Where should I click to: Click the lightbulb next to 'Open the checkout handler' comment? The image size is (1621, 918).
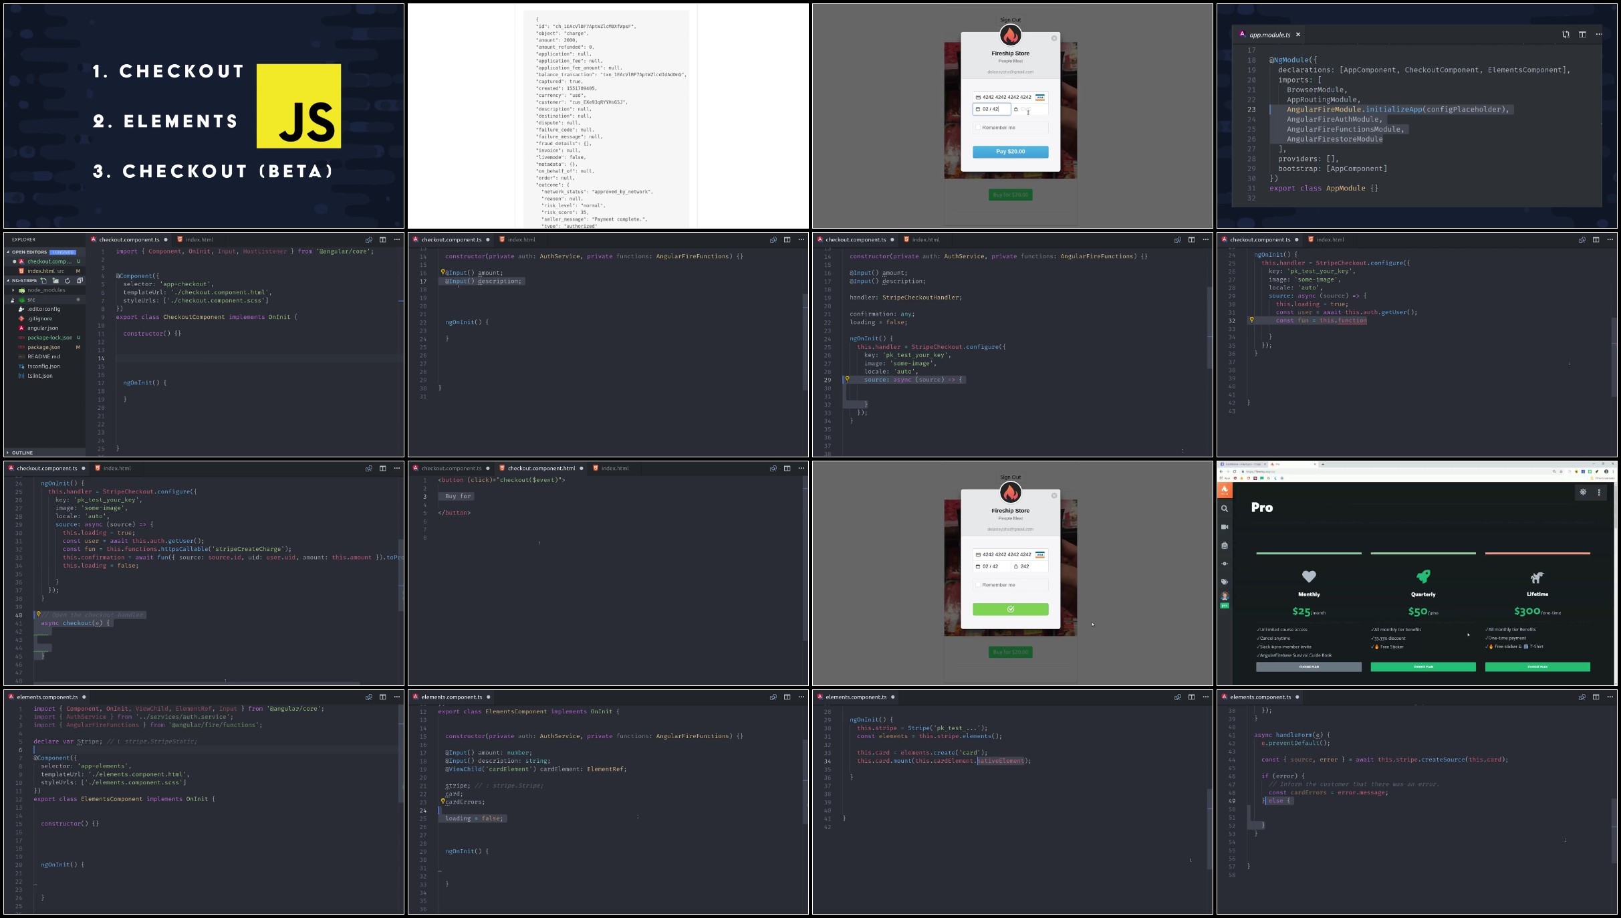coord(38,614)
